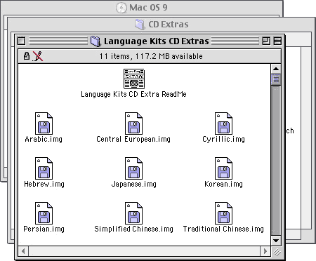Viewport: 316px width, 261px height.
Task: Click the zoom box of Language Kits window
Action: [x=266, y=41]
